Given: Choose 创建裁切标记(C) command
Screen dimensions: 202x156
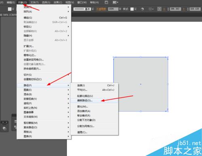Looking at the screenshot, I should pos(44,79).
